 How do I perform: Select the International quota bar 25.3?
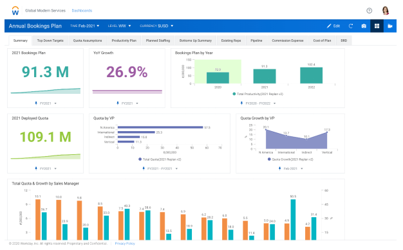click(x=136, y=132)
